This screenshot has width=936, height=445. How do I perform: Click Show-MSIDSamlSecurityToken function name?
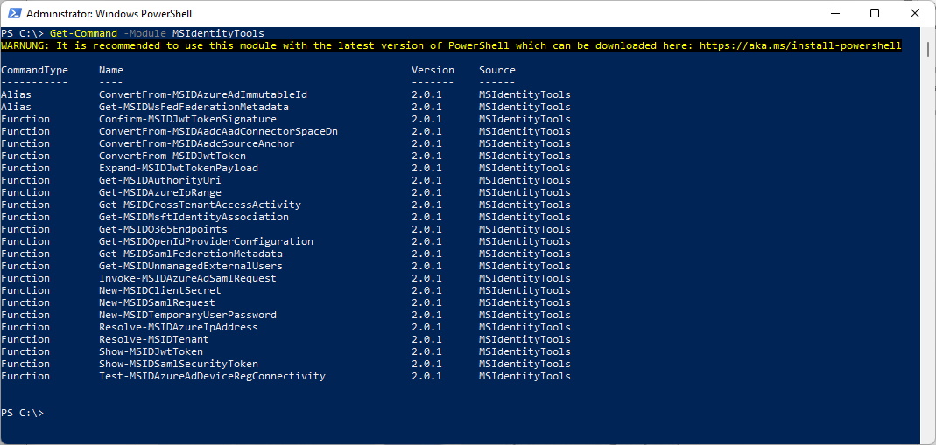click(x=179, y=364)
